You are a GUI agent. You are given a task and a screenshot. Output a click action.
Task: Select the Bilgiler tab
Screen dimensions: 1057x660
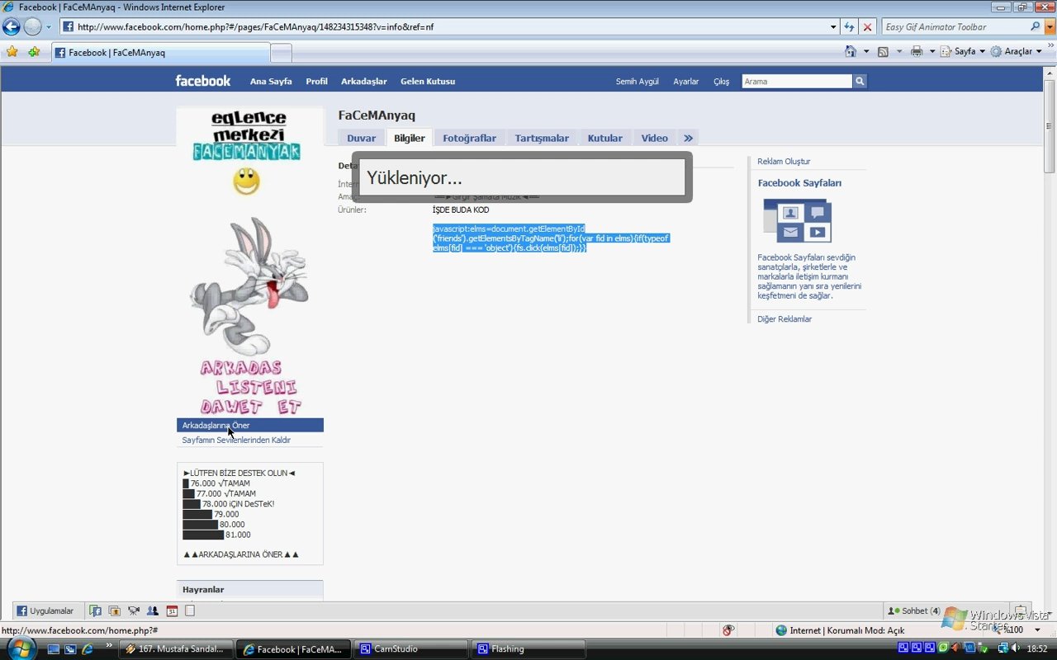(410, 138)
